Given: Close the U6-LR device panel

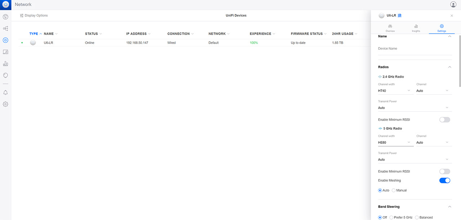Looking at the screenshot, I should tap(452, 15).
